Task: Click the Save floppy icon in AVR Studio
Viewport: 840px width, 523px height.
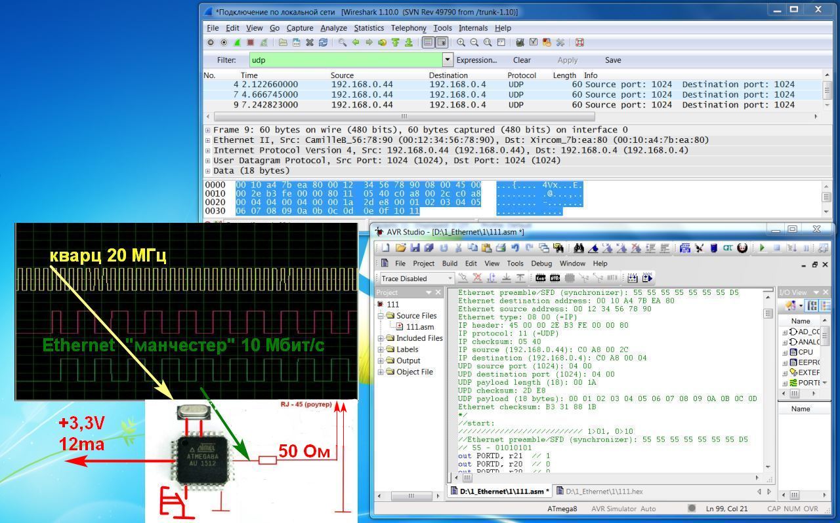Action: tap(415, 248)
